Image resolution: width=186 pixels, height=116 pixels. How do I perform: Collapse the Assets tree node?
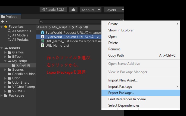[2, 48]
